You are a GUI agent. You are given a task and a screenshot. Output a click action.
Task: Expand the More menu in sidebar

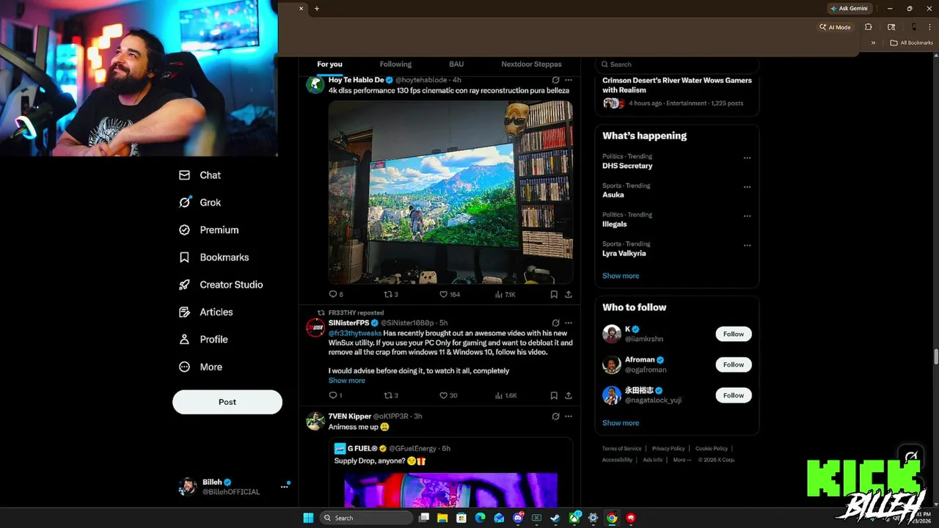tap(200, 367)
